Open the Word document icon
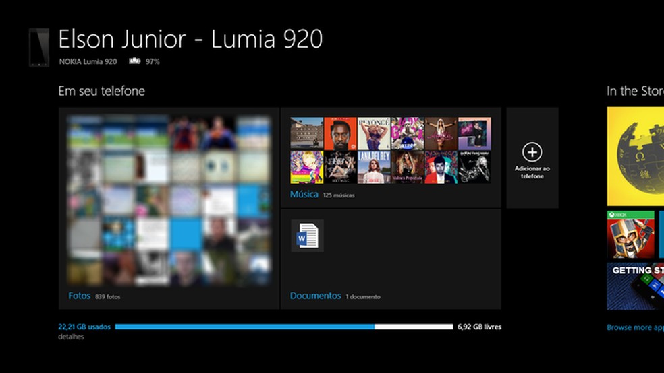664x373 pixels. [x=308, y=236]
